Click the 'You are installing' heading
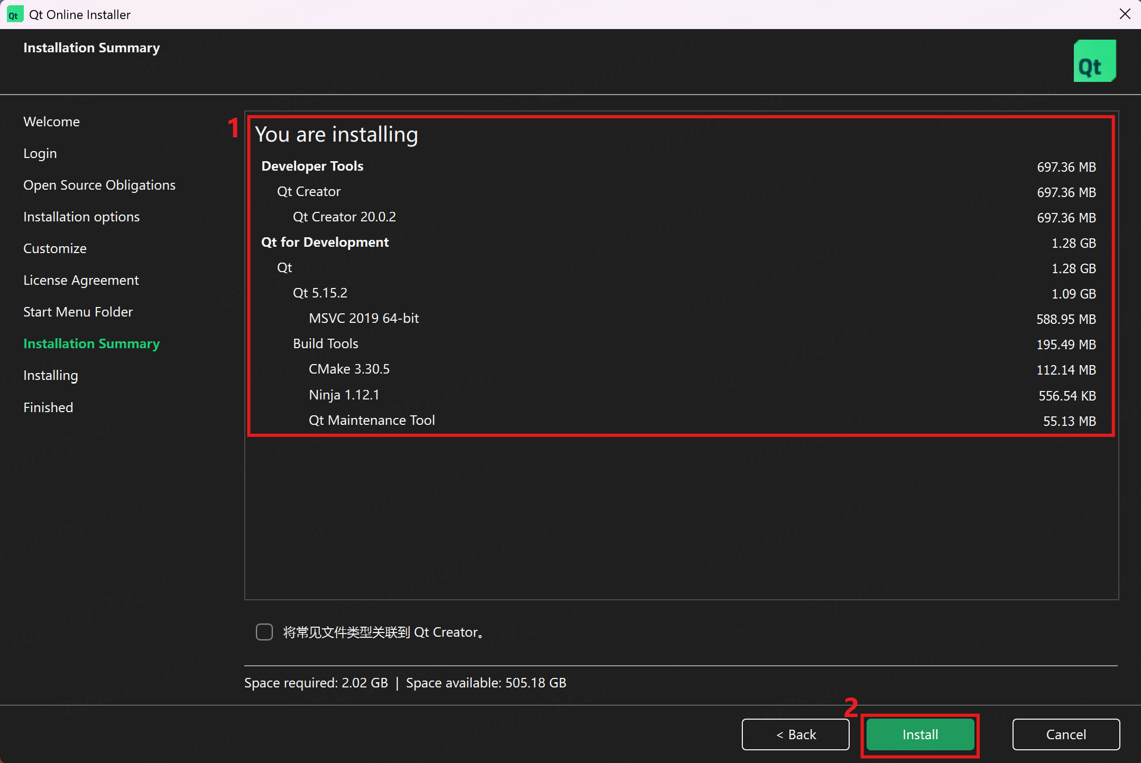This screenshot has height=763, width=1141. (x=336, y=134)
